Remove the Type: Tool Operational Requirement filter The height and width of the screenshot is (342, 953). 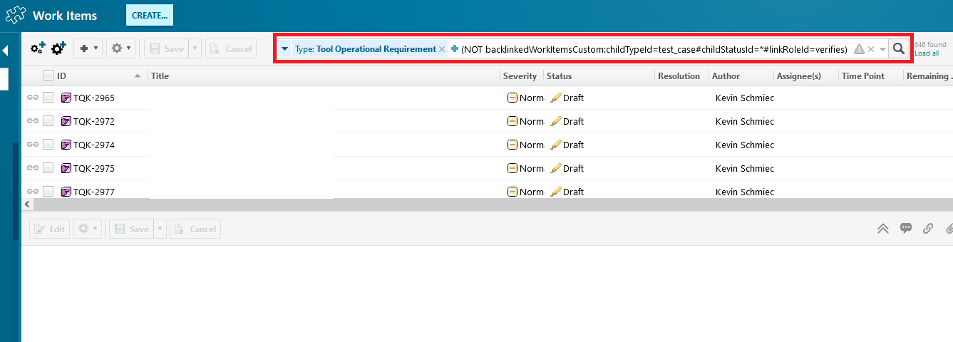(x=442, y=49)
